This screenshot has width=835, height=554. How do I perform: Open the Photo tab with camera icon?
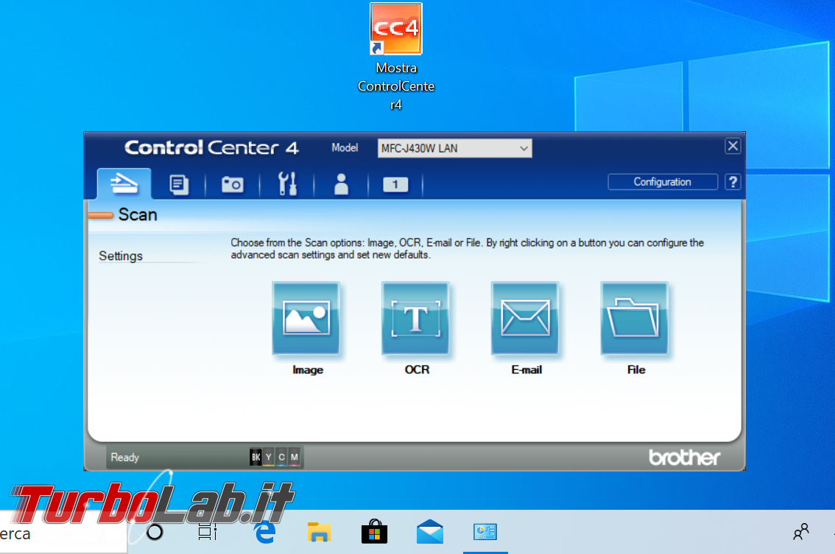click(x=233, y=185)
